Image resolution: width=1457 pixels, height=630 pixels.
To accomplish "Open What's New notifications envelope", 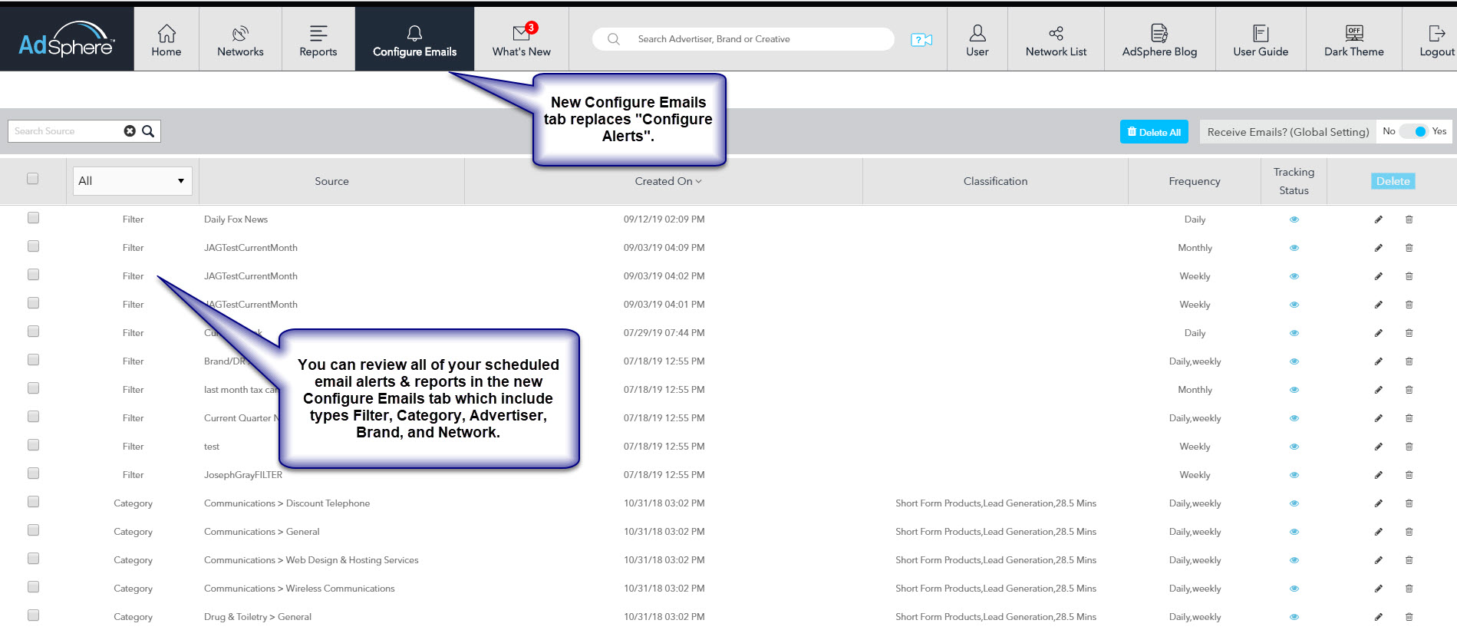I will (x=522, y=33).
